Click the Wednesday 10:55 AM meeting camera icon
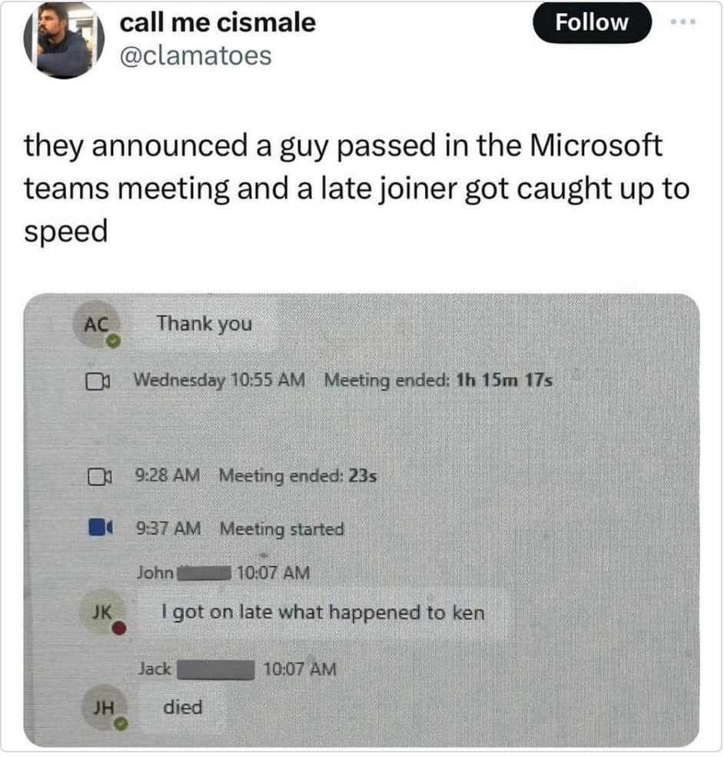This screenshot has width=724, height=757. pos(95,381)
